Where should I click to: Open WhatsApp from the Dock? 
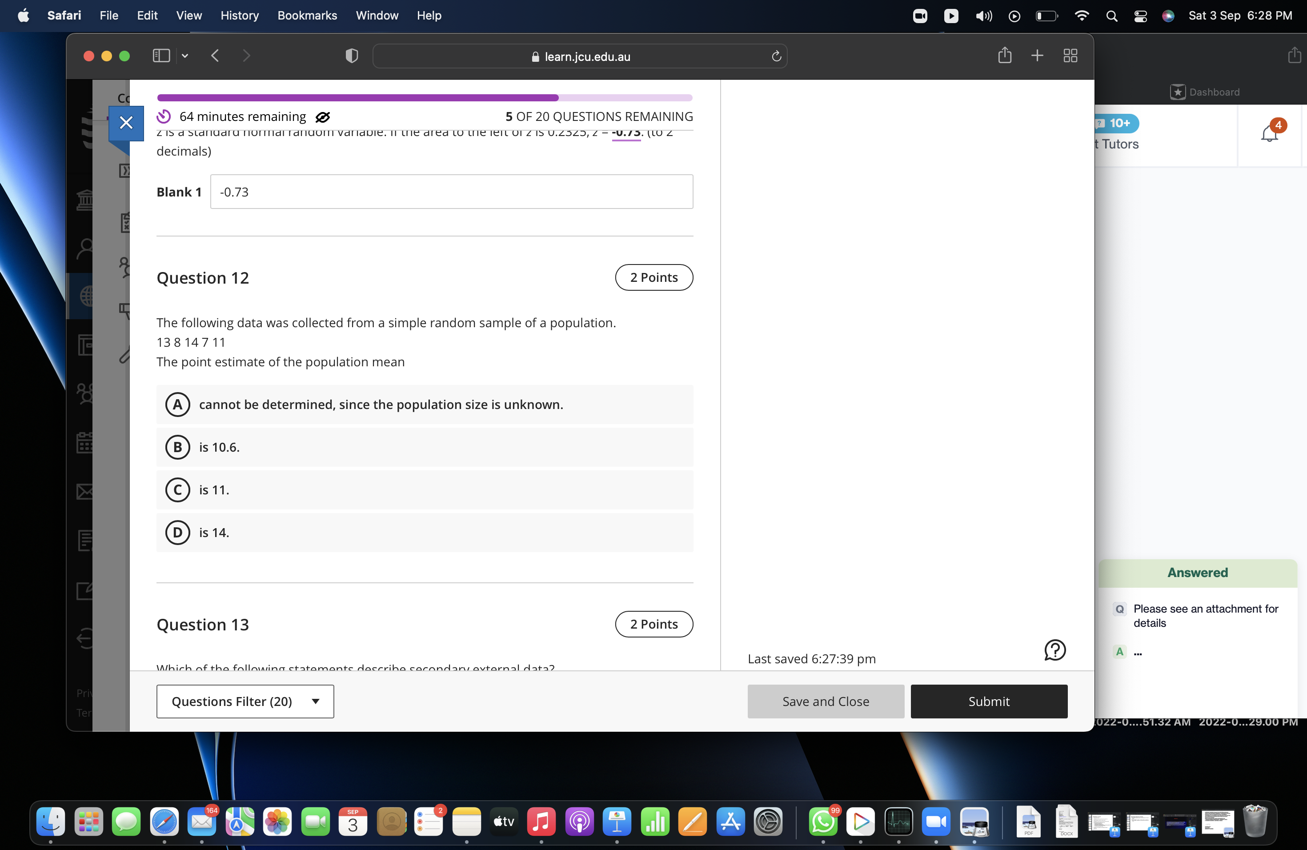(823, 822)
